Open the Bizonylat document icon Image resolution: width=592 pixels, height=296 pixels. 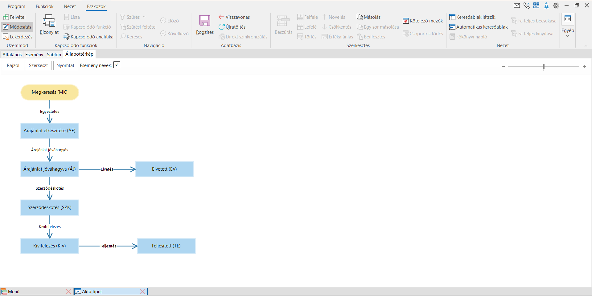[x=49, y=21]
